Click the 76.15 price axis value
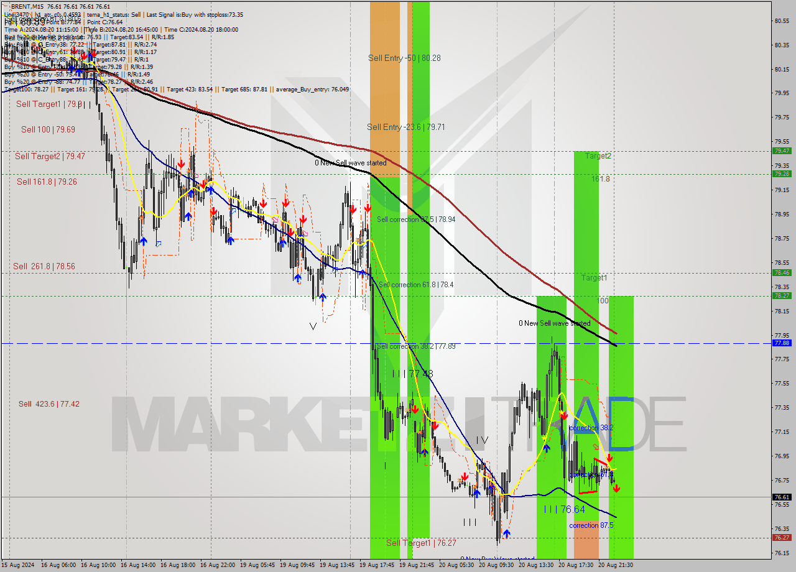 (x=782, y=553)
